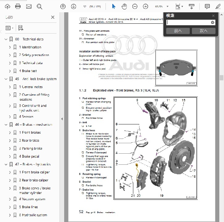The image size is (224, 222).
Task: Select the highlighter pen tool
Action: [x=218, y=6]
